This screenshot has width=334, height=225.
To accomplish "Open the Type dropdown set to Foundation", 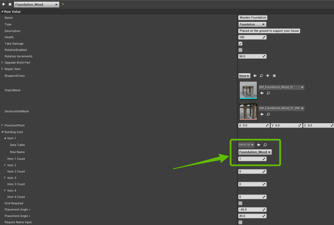I will [252, 24].
